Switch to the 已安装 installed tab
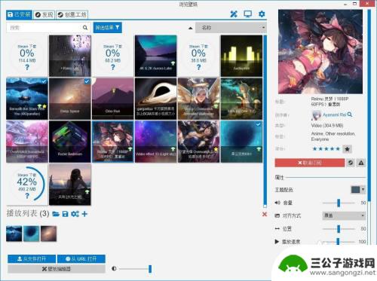 [x=19, y=15]
